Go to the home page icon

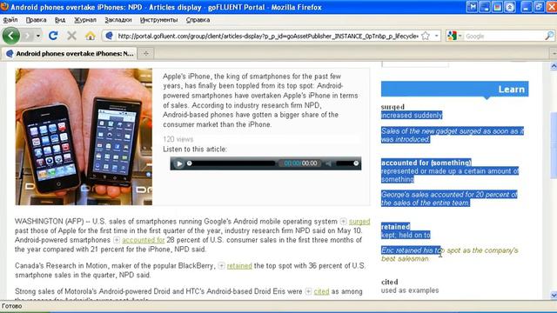(x=91, y=36)
